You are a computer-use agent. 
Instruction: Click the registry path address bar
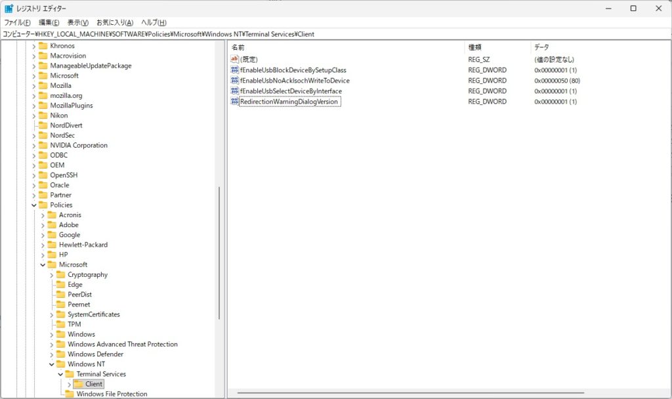click(328, 34)
